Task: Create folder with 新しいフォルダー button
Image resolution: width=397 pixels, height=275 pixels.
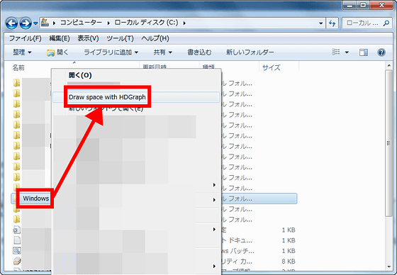Action: (x=250, y=52)
